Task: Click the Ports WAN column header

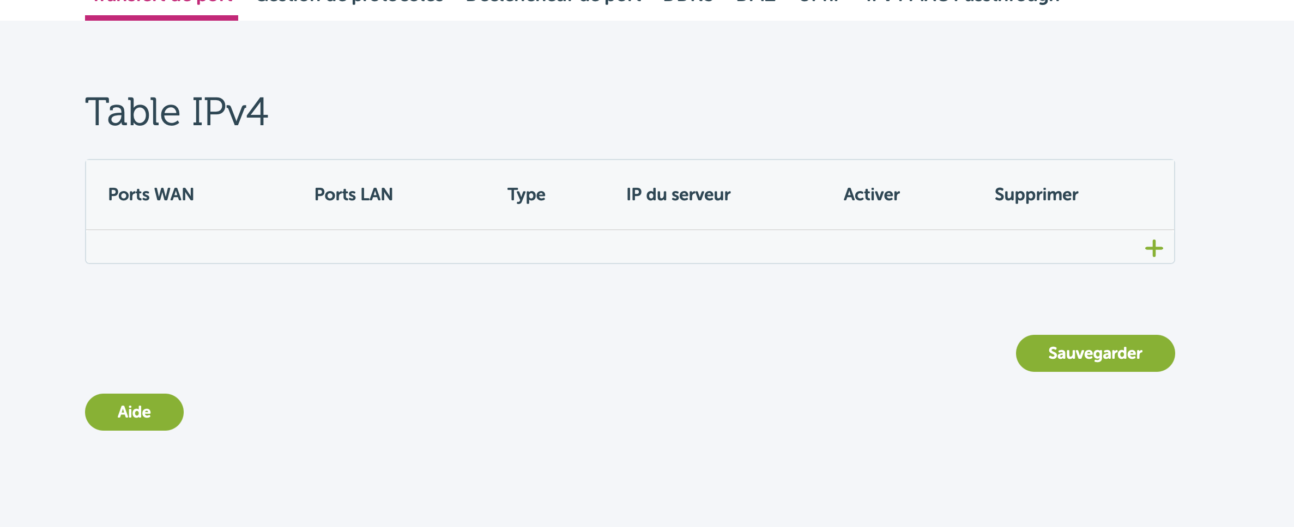Action: click(151, 194)
